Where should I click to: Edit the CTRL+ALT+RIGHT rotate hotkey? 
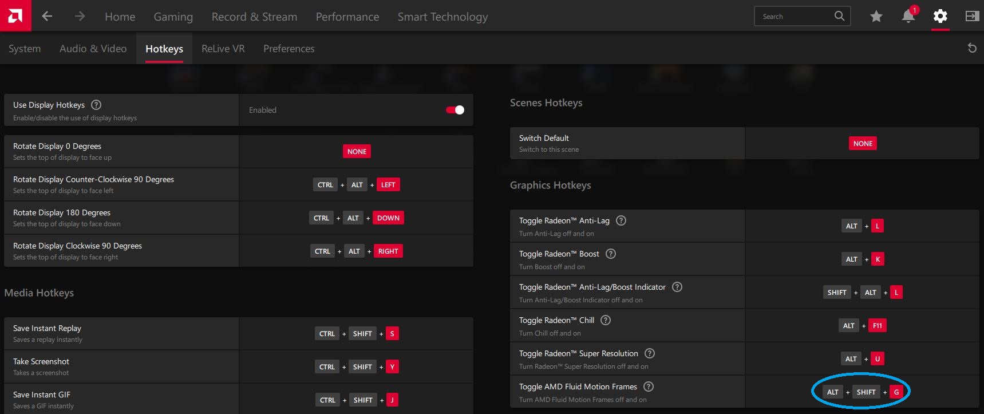point(357,251)
